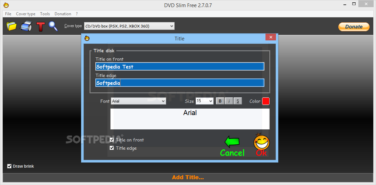Toggle bold B formatting button
This screenshot has height=185, width=376.
[x=220, y=101]
